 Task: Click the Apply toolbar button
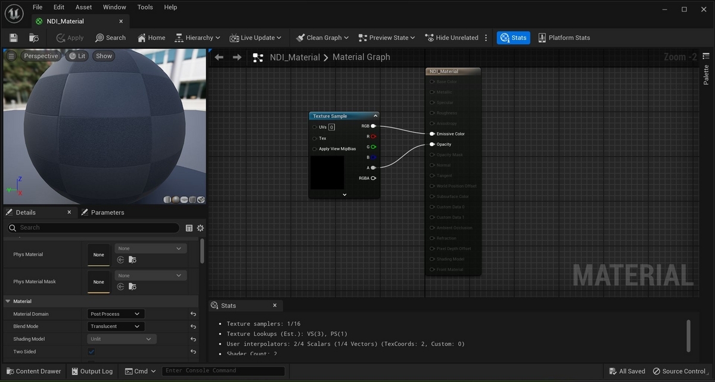coord(70,38)
